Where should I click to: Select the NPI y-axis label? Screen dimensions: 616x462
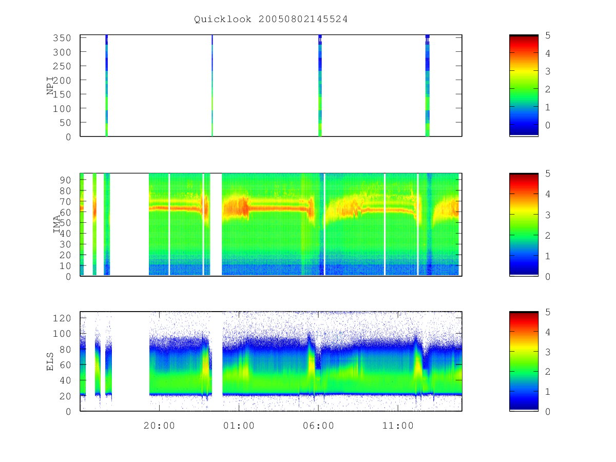tap(51, 86)
